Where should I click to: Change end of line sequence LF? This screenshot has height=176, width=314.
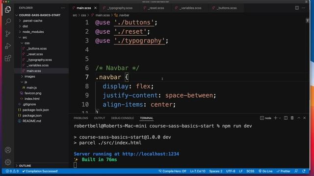[x=241, y=171]
